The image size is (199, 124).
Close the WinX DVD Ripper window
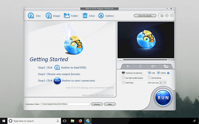[x=171, y=9]
